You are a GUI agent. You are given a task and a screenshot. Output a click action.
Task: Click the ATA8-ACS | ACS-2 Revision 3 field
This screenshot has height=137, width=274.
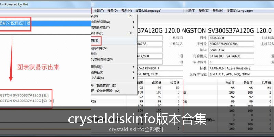241,68
